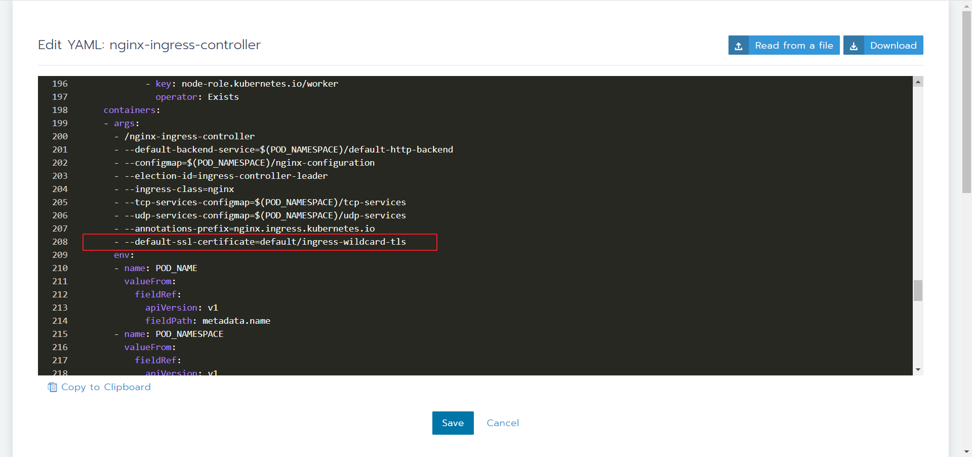Click the node-role.kubernetes.io/worker key line

tap(247, 84)
